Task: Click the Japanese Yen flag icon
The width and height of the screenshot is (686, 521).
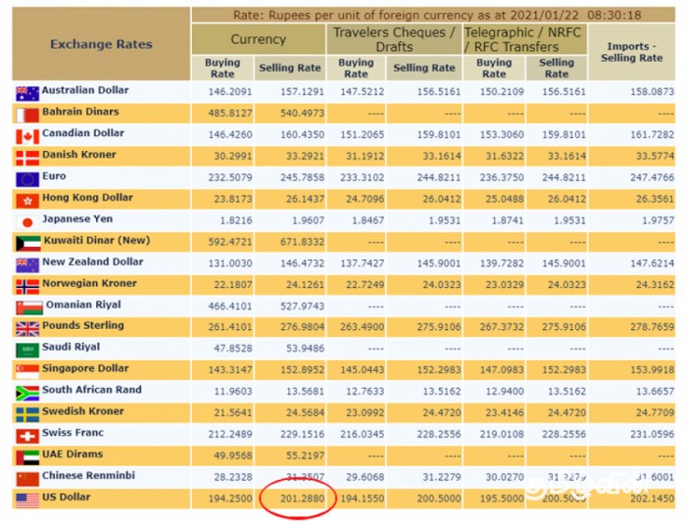Action: pos(26,222)
